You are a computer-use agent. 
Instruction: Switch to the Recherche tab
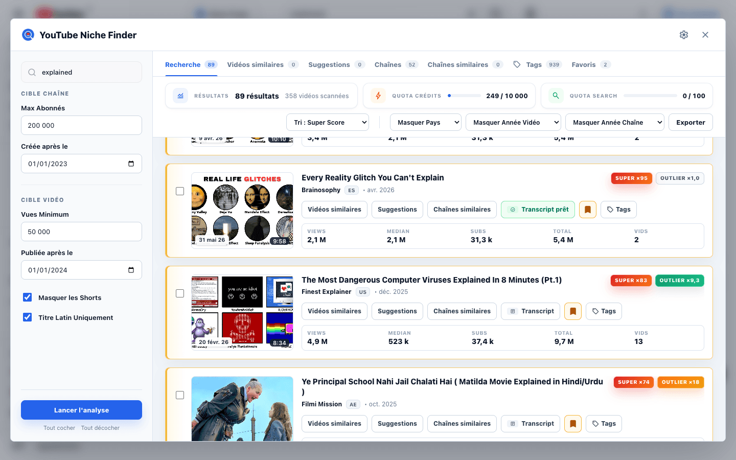(x=191, y=65)
